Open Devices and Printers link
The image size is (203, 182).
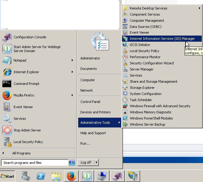[x=95, y=112]
